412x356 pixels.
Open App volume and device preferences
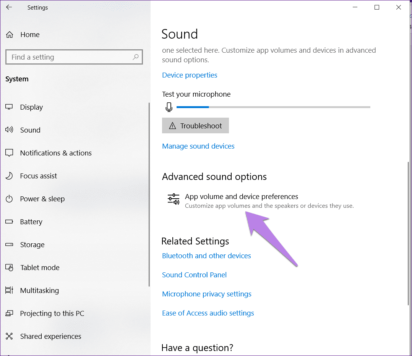click(x=260, y=201)
